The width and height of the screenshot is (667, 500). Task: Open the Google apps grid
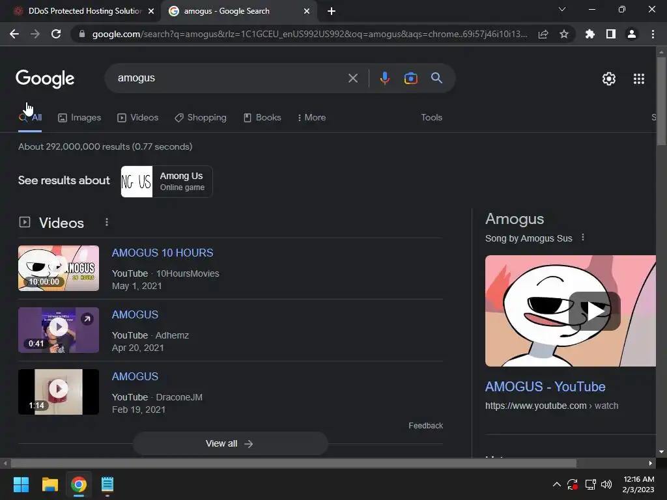coord(639,79)
